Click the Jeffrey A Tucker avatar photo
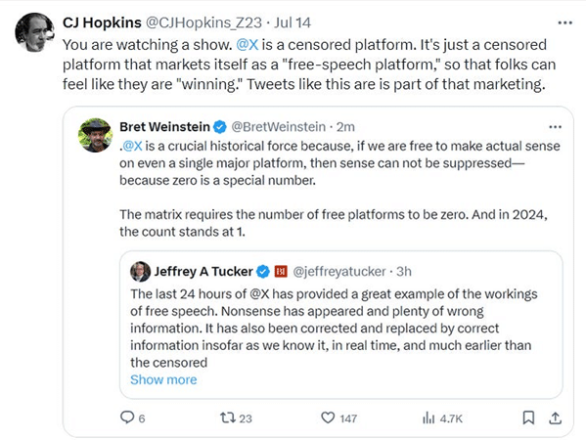Image resolution: width=586 pixels, height=440 pixels. tap(140, 272)
